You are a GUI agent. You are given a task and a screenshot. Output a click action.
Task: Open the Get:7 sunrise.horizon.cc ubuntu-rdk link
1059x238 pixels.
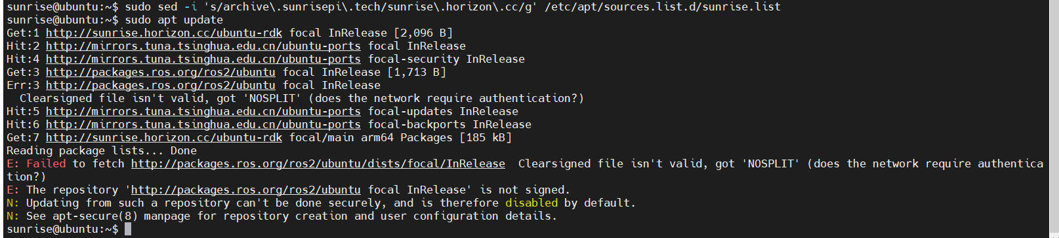coord(164,137)
